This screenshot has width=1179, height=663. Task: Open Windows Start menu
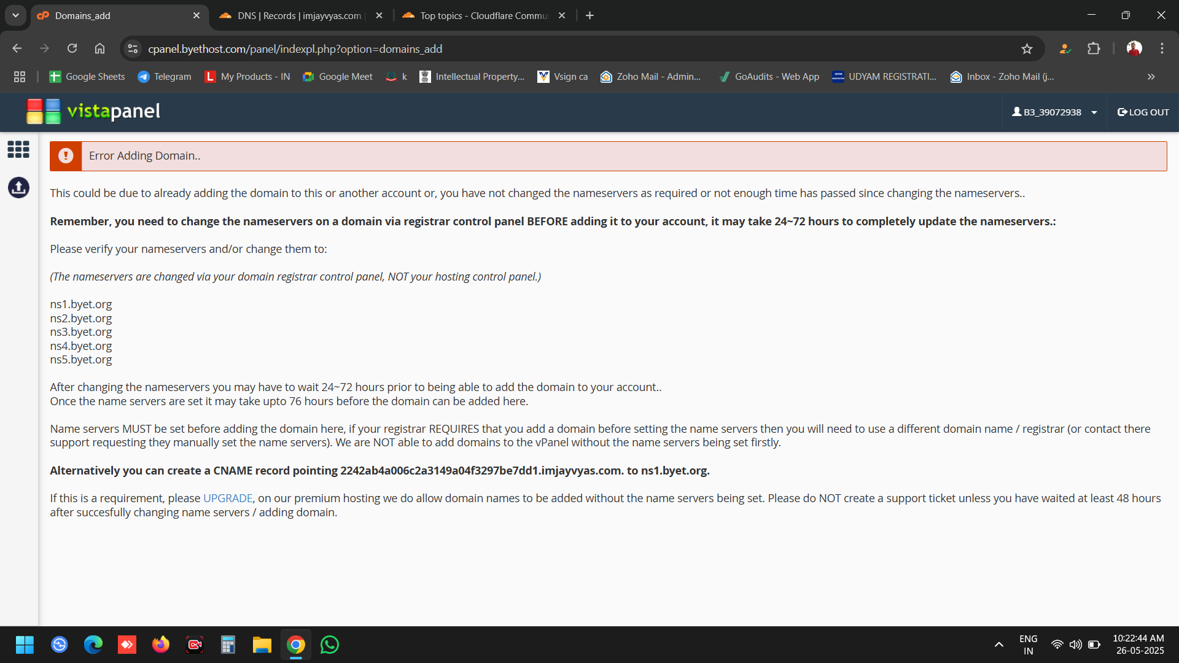pos(25,645)
